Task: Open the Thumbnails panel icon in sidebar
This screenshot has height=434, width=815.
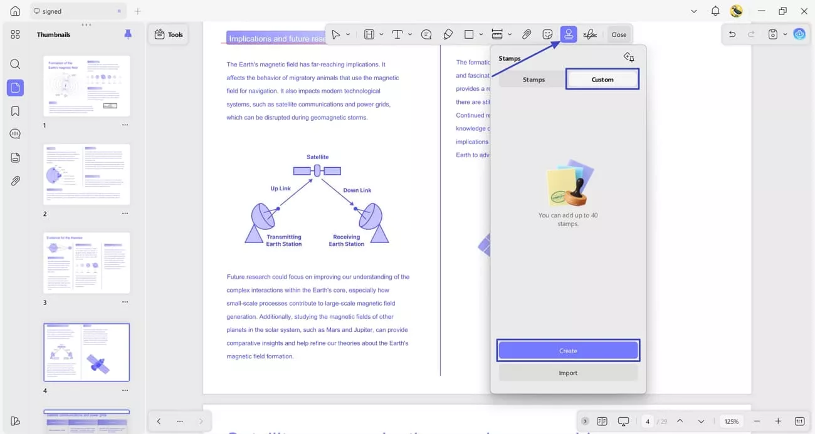Action: pos(15,88)
